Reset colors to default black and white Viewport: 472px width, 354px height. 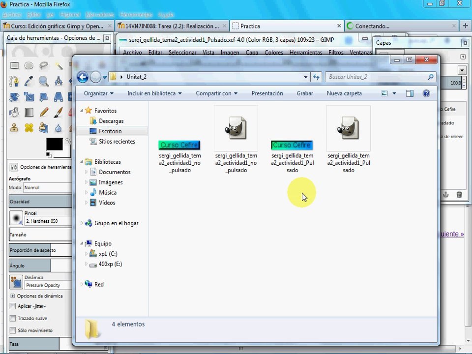tap(48, 155)
